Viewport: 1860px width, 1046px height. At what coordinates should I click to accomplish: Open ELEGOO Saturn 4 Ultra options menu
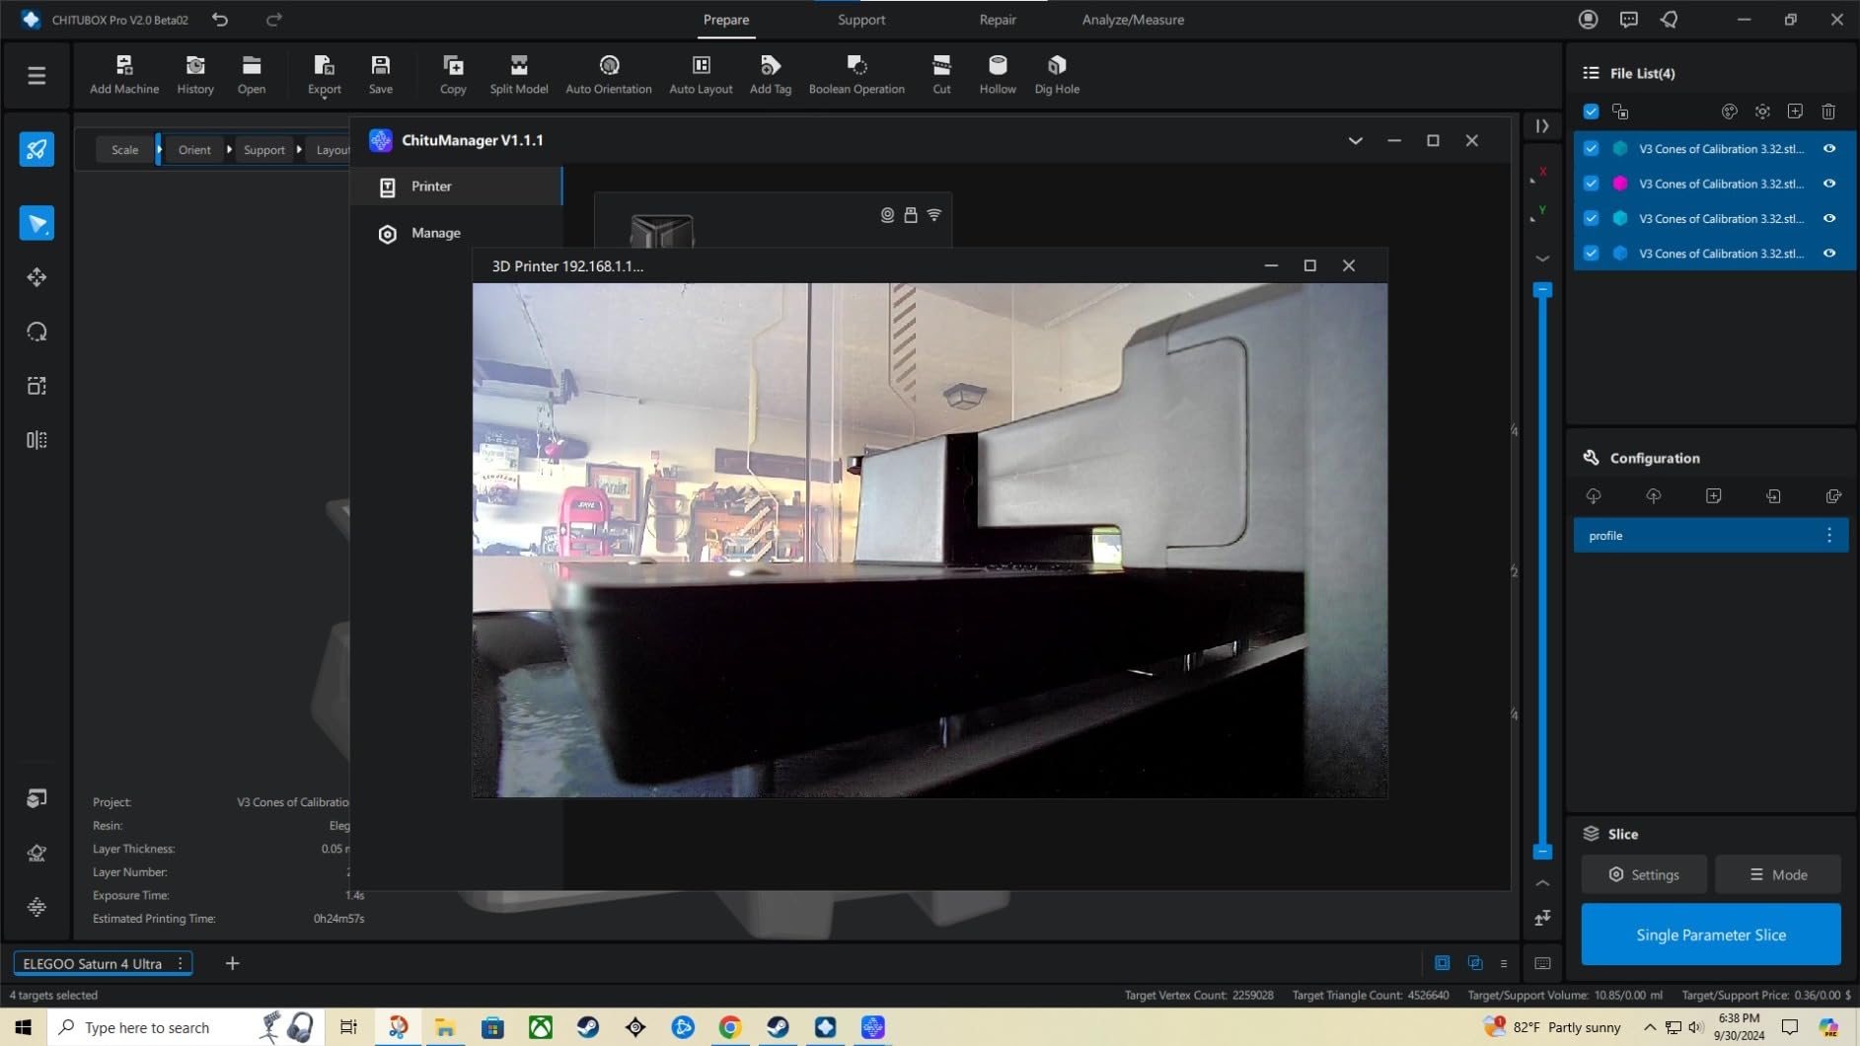click(x=181, y=963)
